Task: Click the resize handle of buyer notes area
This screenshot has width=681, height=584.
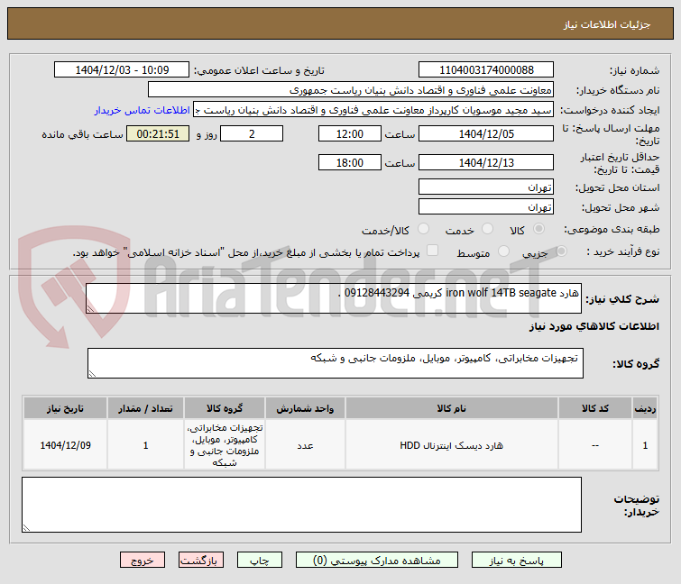Action: click(26, 527)
